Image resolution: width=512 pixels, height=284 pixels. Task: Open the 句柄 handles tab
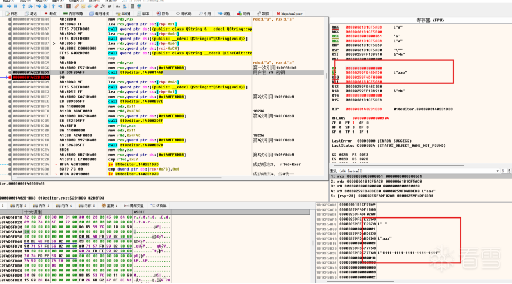coord(243,14)
